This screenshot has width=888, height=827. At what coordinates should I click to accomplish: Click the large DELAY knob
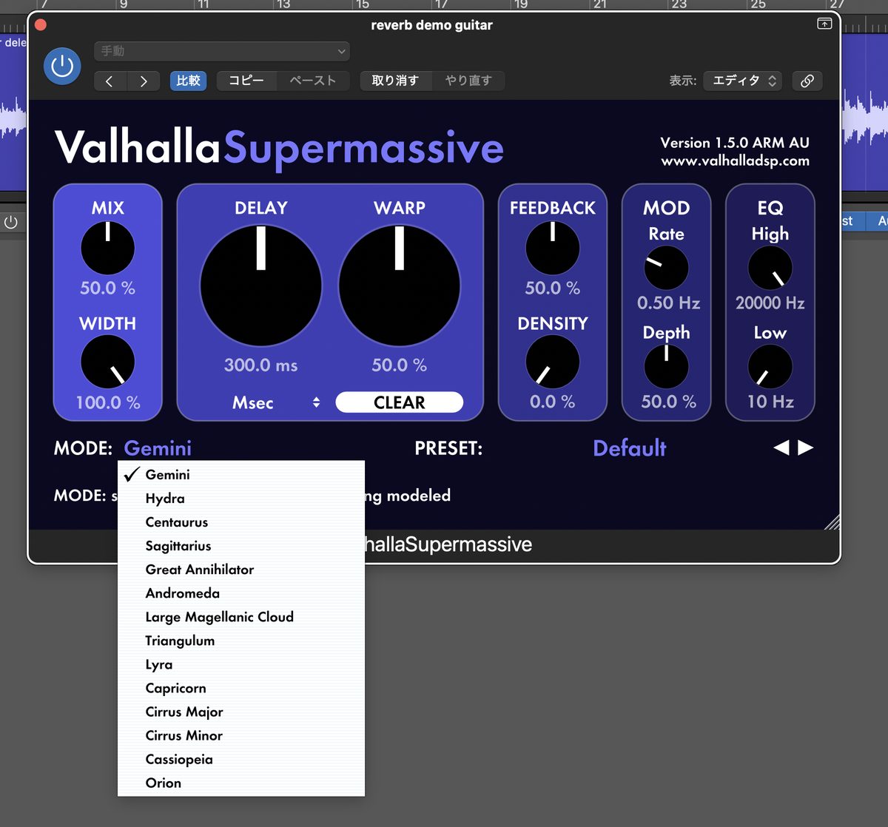coord(260,286)
